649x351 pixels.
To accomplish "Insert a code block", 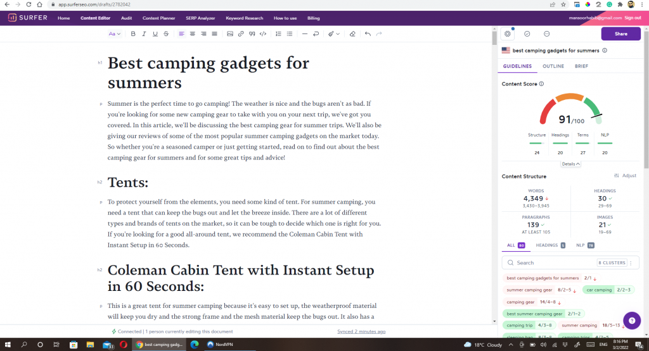I will point(263,34).
